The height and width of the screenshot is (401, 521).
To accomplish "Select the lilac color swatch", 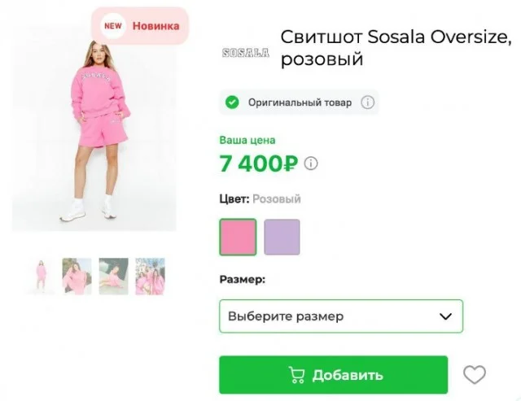I will [x=282, y=237].
